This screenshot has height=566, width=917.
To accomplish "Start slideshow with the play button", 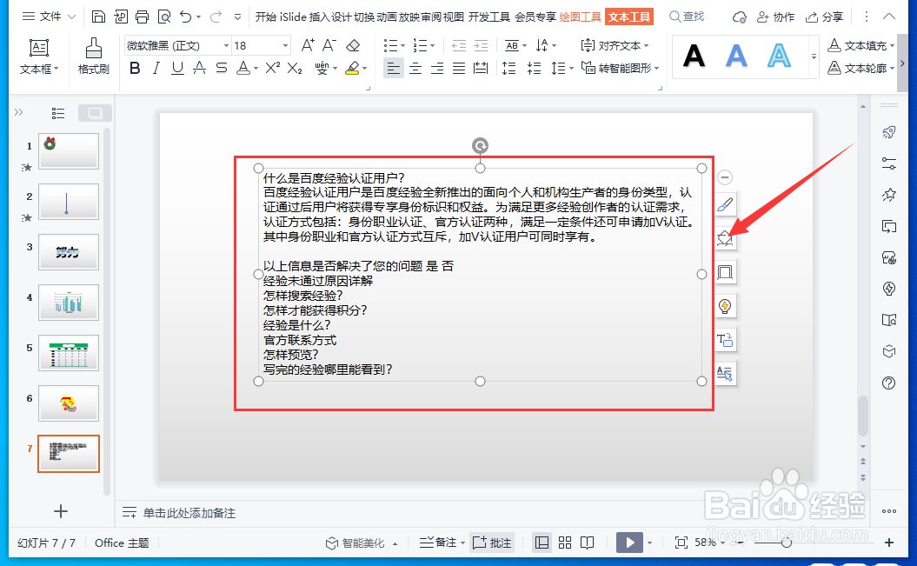I will [630, 543].
